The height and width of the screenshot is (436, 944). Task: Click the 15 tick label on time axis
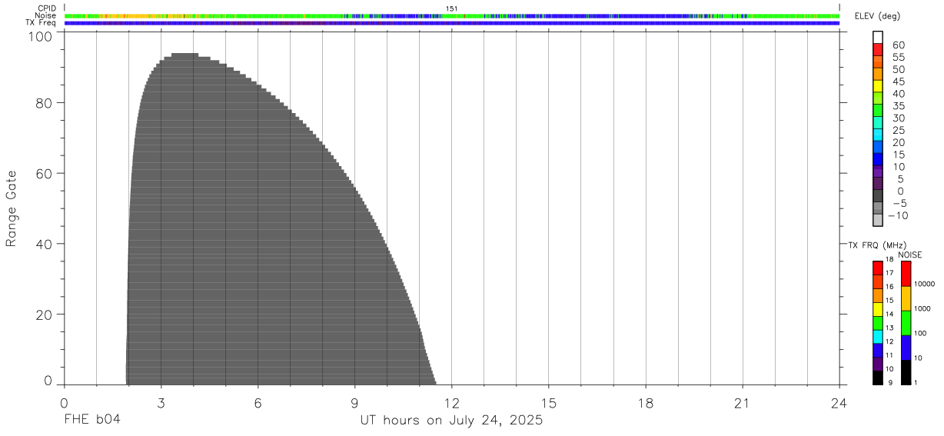(549, 404)
